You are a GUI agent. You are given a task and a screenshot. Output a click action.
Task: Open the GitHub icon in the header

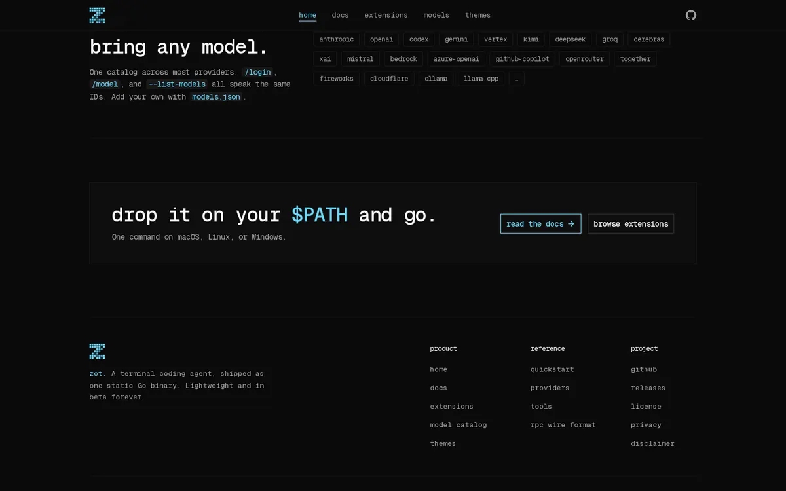tap(691, 15)
